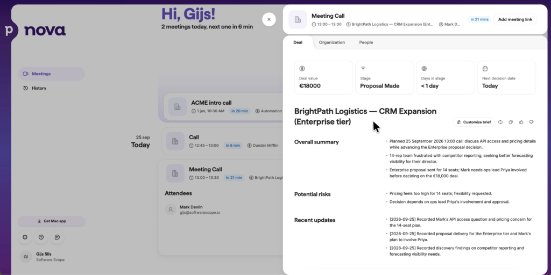Click 'in 20 min' badge on ACME call
551x275 pixels.
(x=239, y=111)
